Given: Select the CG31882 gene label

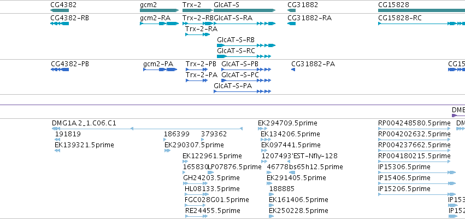Looking at the screenshot, I should (x=303, y=5).
